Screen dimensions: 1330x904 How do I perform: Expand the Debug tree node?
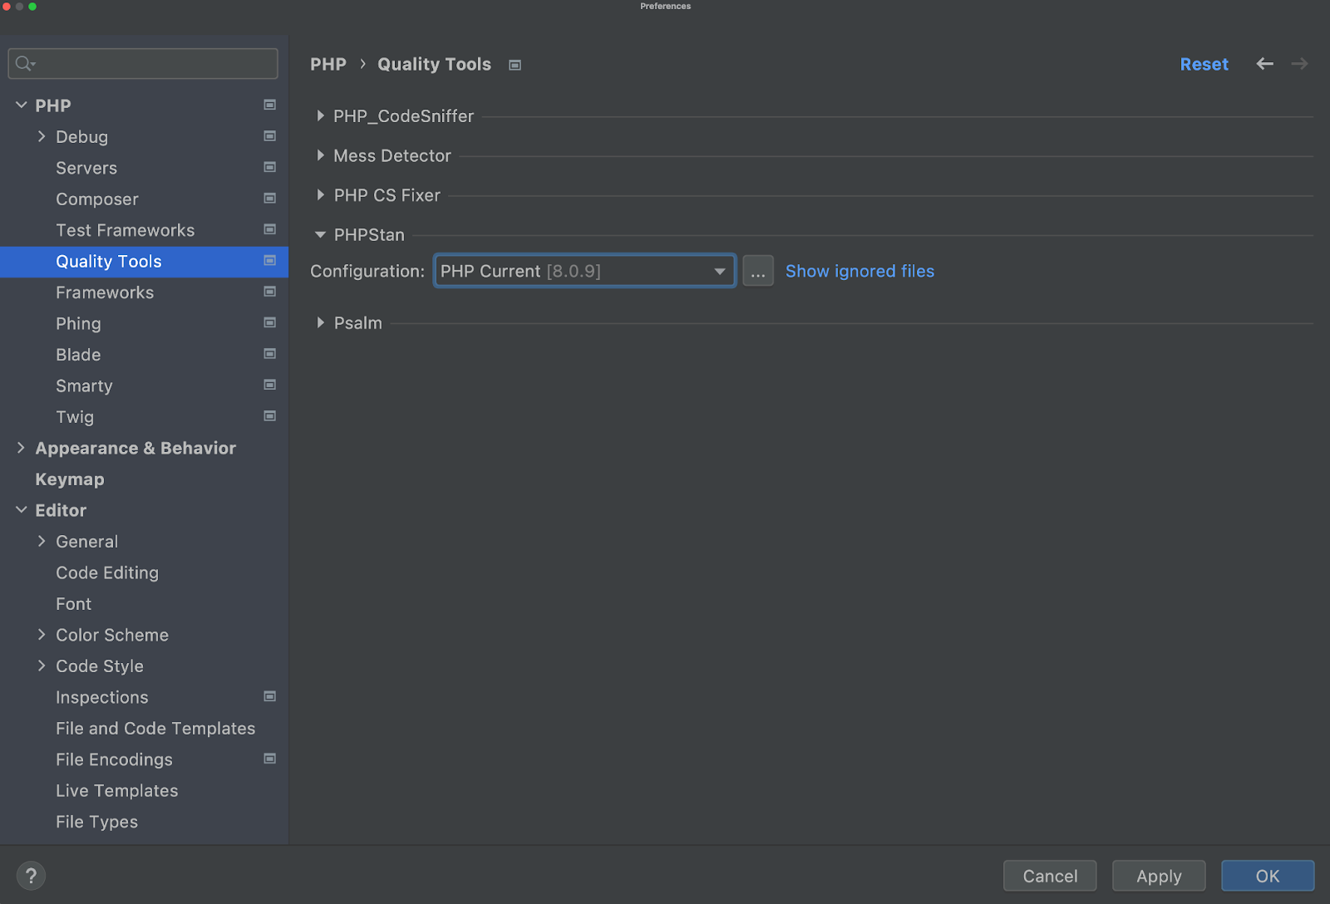[42, 136]
